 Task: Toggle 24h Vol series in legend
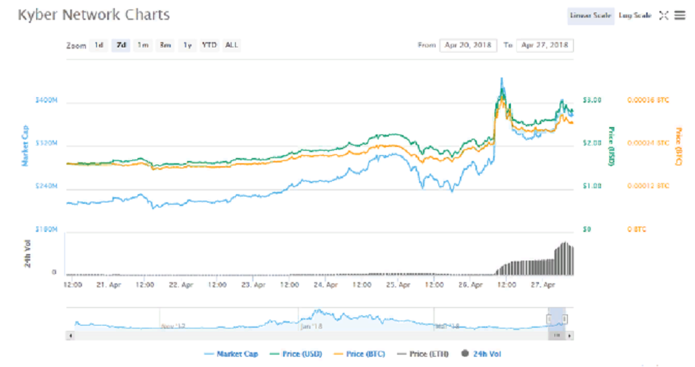(x=481, y=354)
